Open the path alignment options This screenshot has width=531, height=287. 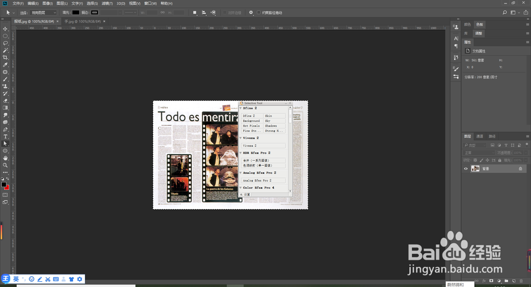(x=204, y=12)
